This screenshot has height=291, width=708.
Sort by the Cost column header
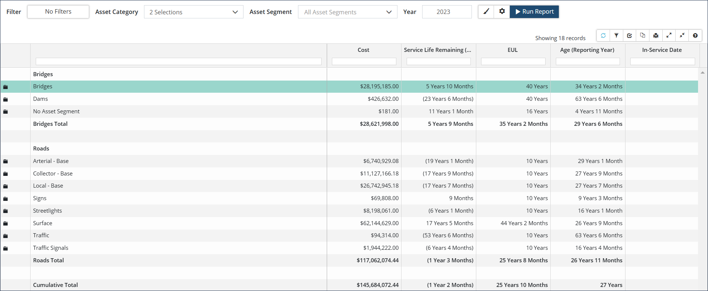pyautogui.click(x=363, y=50)
